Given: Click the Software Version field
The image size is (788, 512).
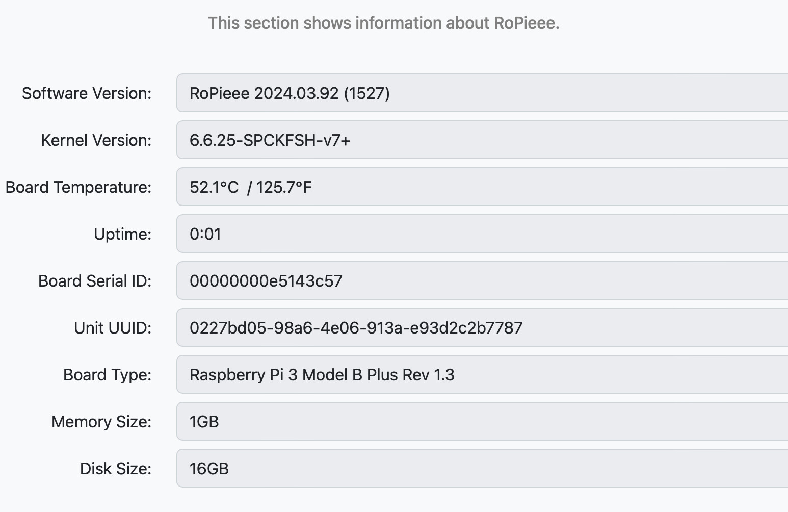Looking at the screenshot, I should [482, 93].
